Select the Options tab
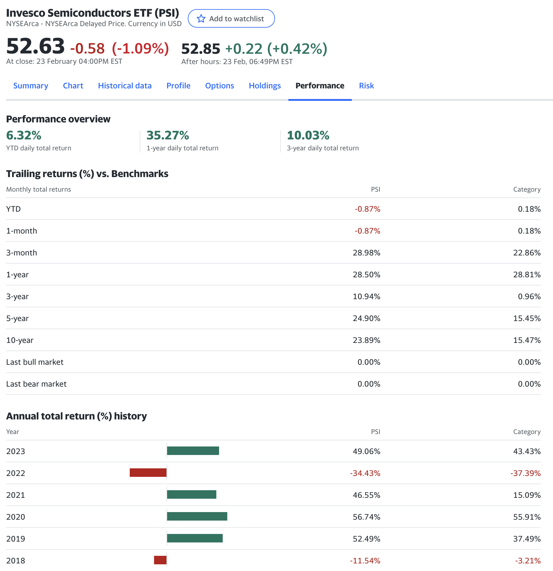Screen dimensions: 553x571 [219, 86]
